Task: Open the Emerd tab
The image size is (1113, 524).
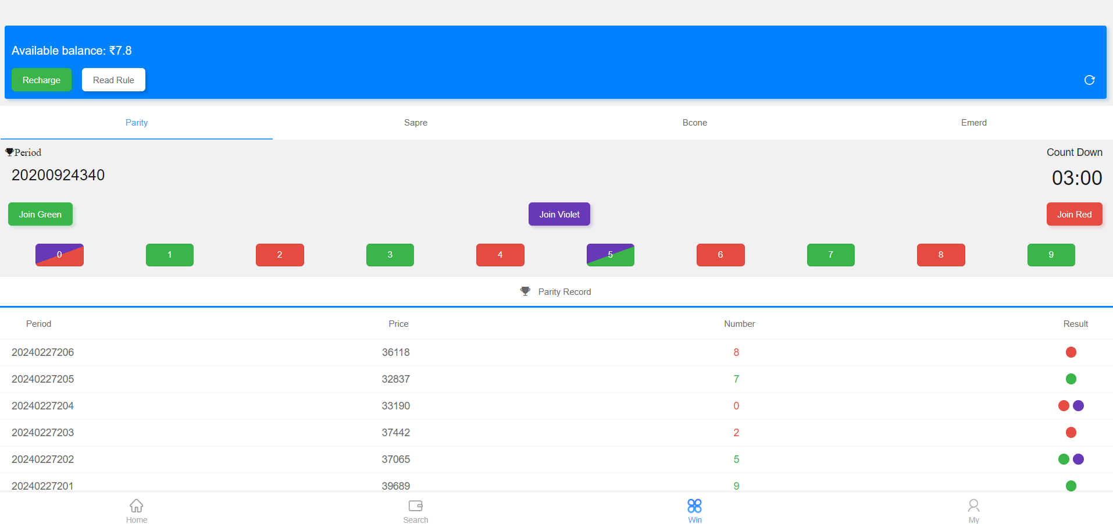Action: coord(973,123)
